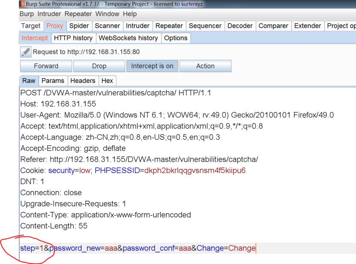Select the Raw request view tab
356x264 pixels.
coord(29,81)
